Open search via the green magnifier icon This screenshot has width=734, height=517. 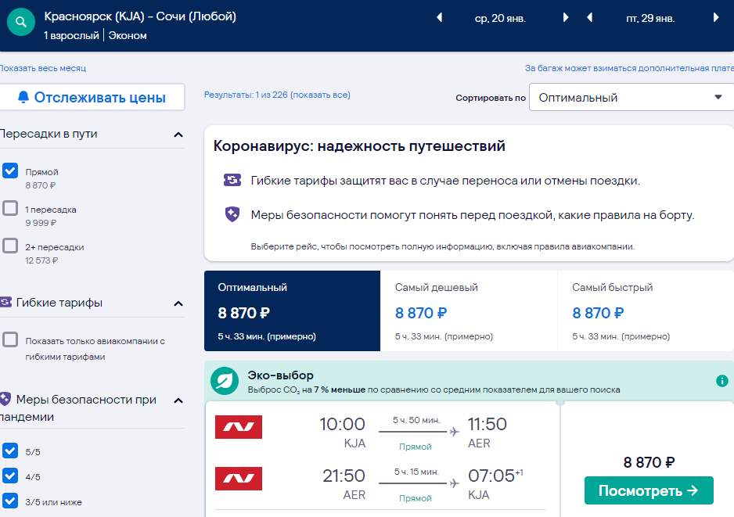(21, 22)
